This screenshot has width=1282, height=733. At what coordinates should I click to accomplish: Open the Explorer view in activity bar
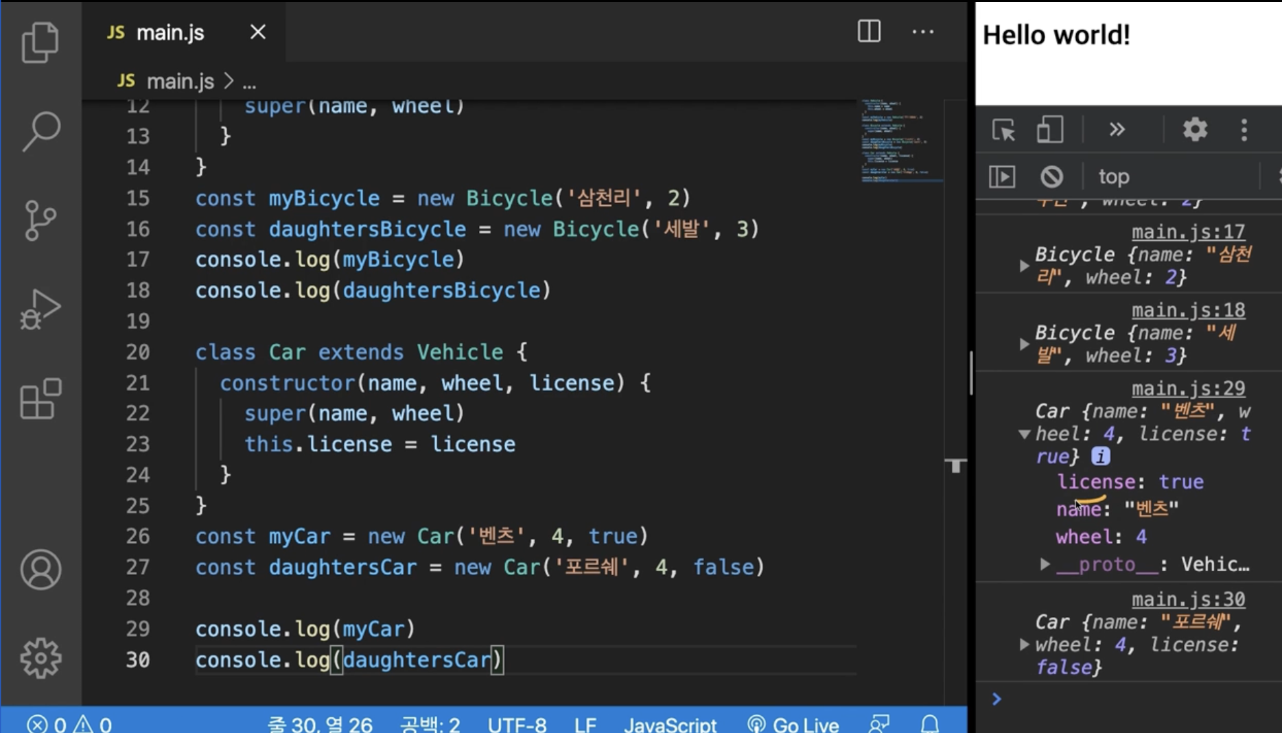click(x=40, y=43)
